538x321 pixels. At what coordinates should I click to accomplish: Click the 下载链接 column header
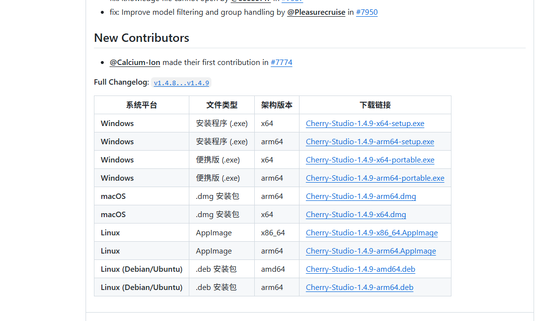[375, 105]
